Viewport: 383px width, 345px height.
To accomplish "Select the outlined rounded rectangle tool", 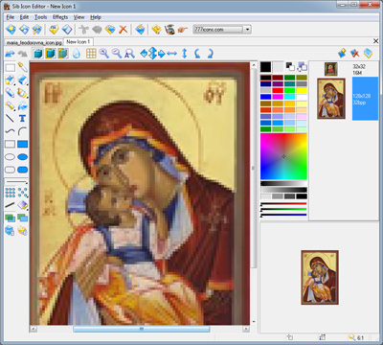I will pyautogui.click(x=10, y=170).
